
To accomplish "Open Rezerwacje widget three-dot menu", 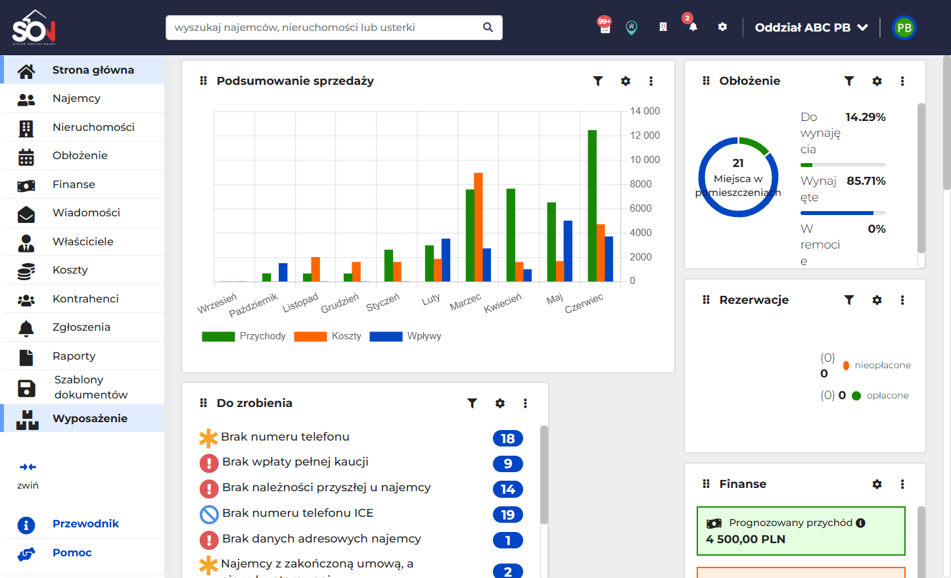I will [902, 300].
